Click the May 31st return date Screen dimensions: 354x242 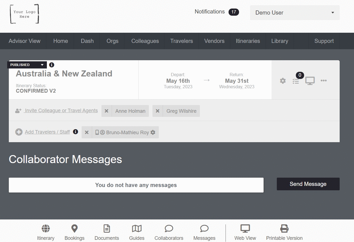(x=237, y=81)
